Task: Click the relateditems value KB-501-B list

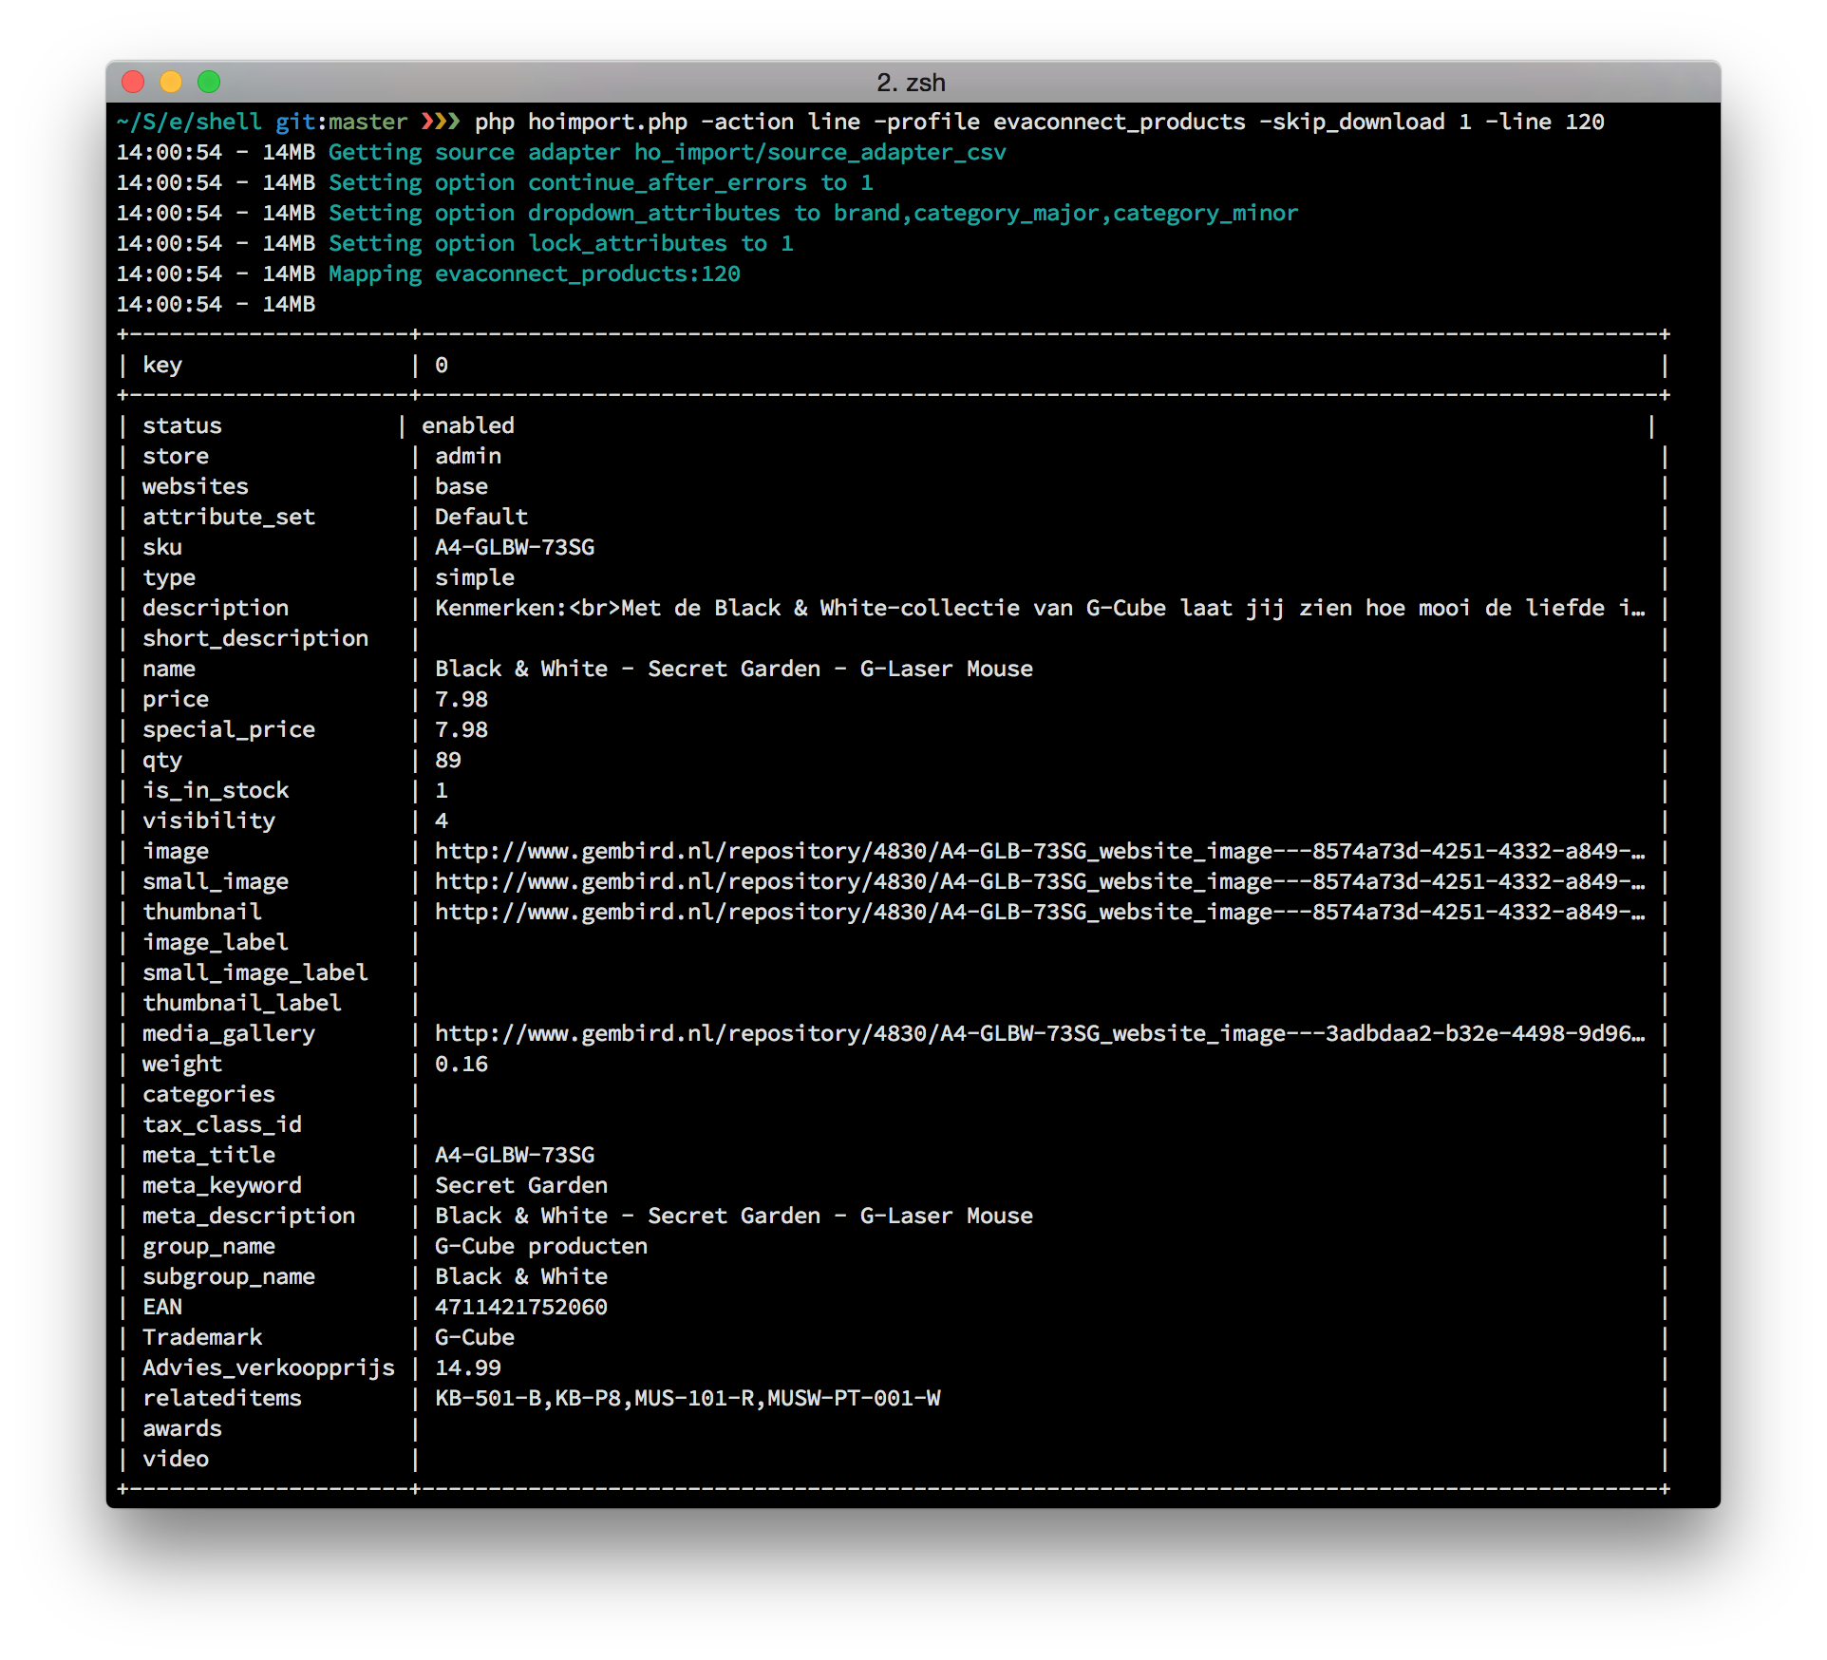Action: pos(687,1398)
